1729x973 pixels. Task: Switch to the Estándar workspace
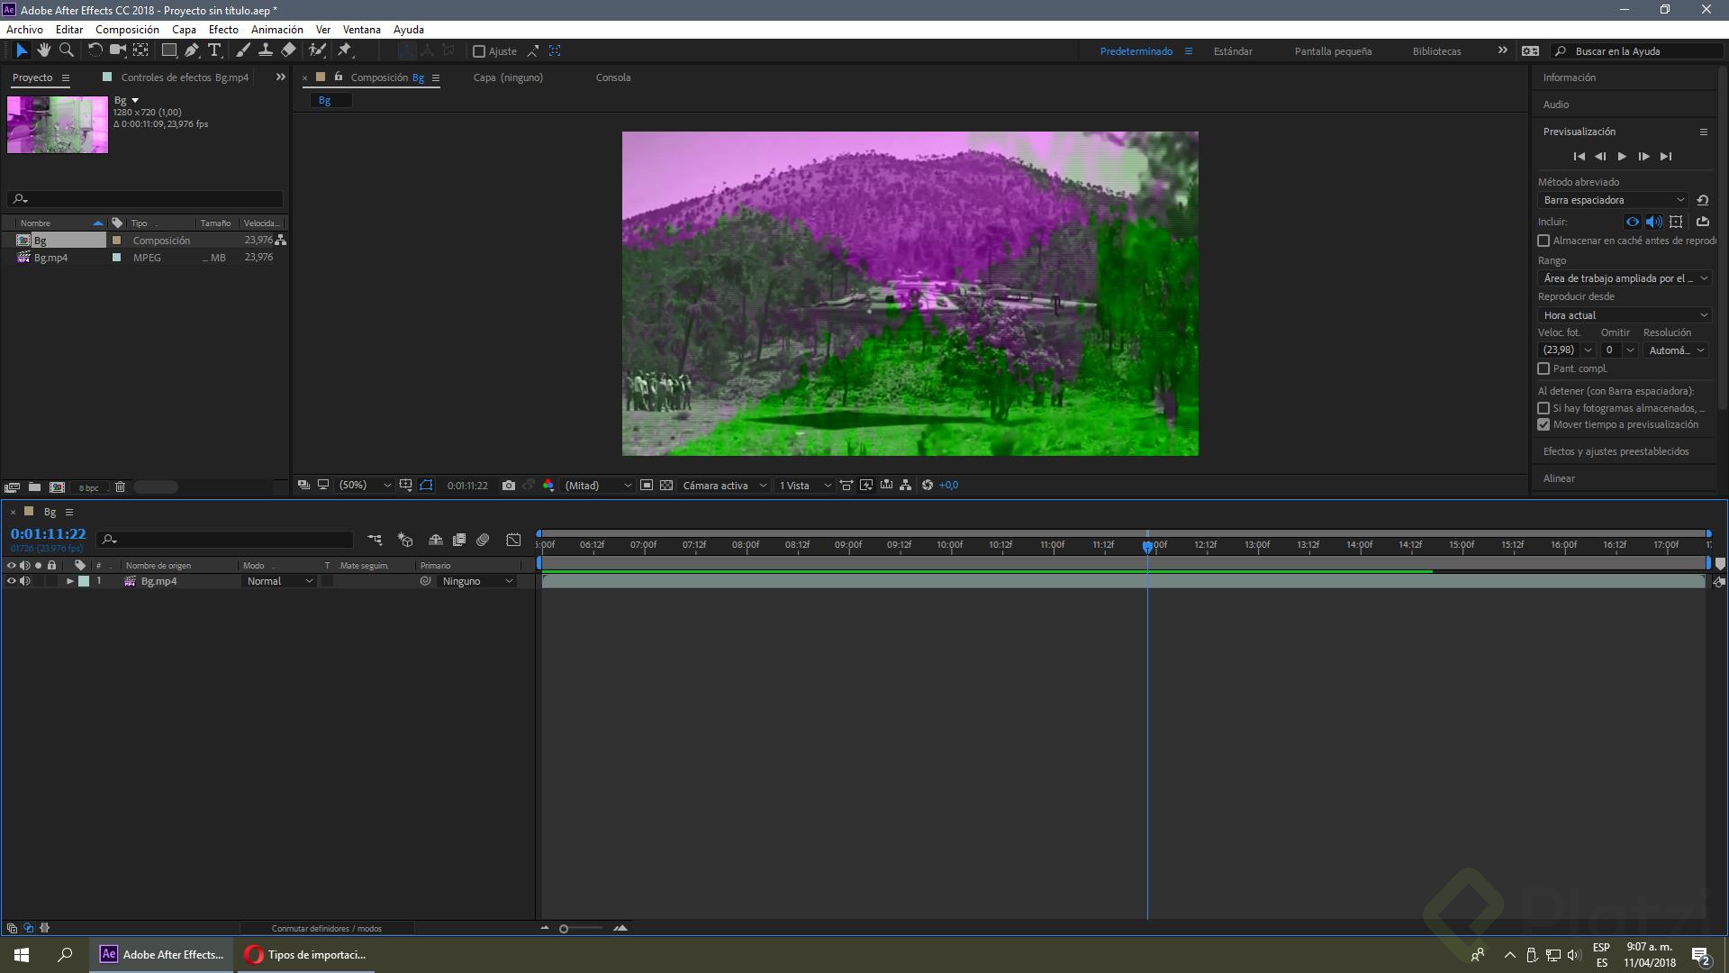1232,51
